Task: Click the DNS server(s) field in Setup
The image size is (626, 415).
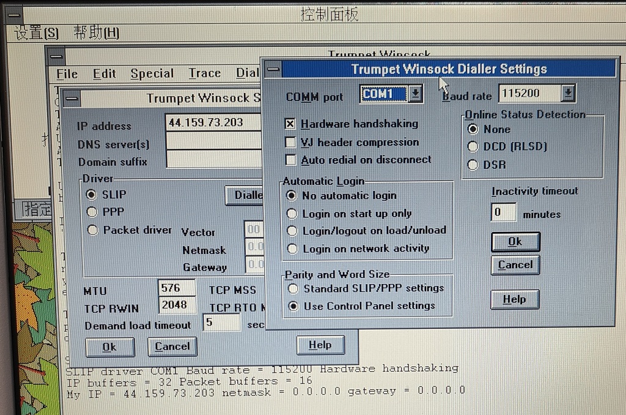Action: (x=213, y=141)
